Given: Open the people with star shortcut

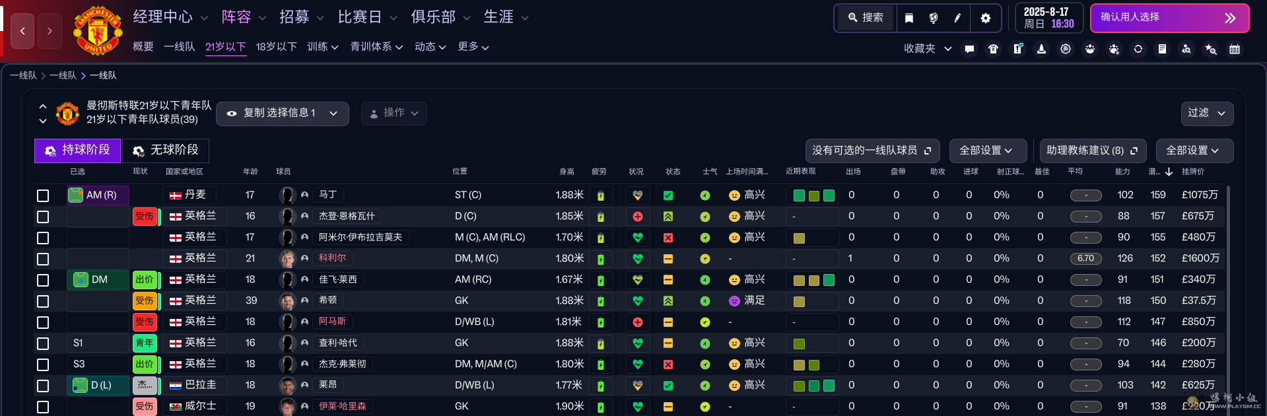Looking at the screenshot, I should 1114,49.
